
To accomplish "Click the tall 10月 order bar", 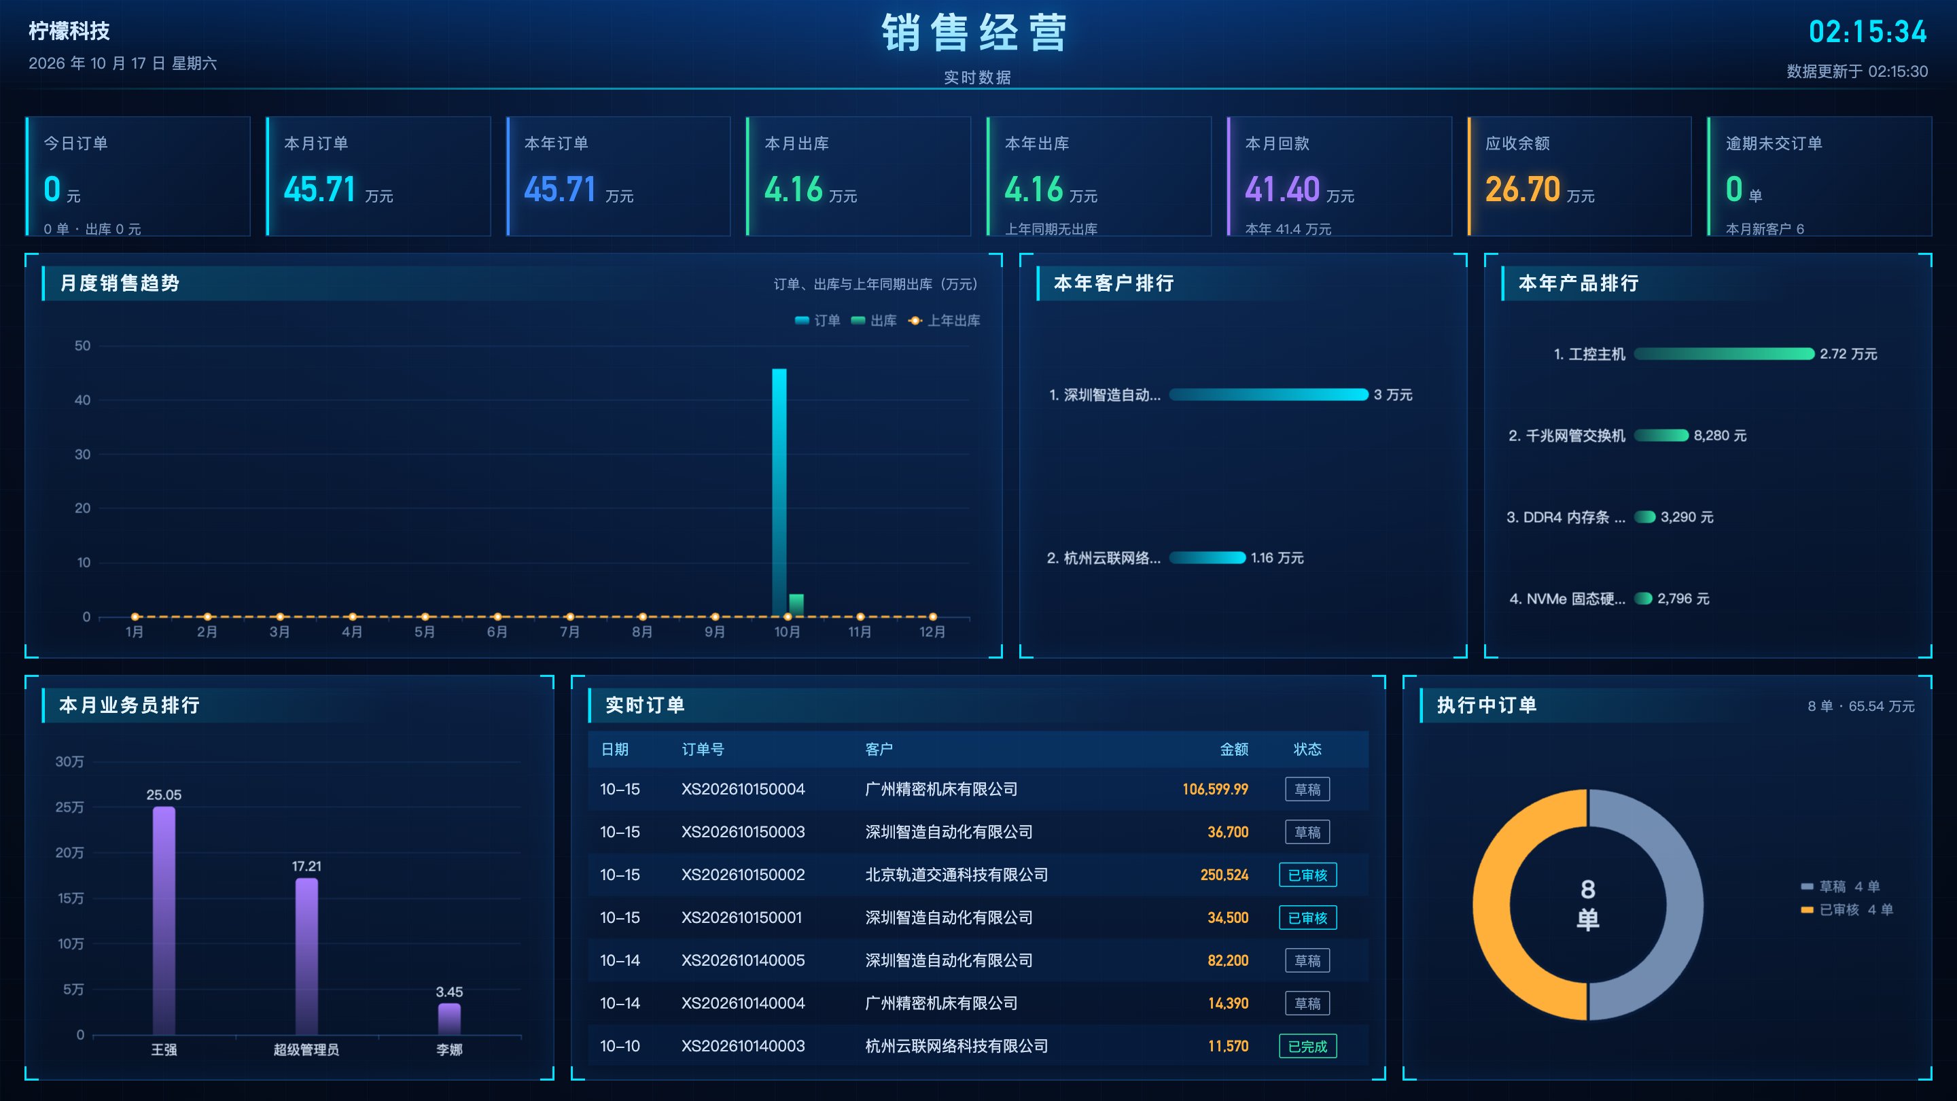I will coord(779,492).
